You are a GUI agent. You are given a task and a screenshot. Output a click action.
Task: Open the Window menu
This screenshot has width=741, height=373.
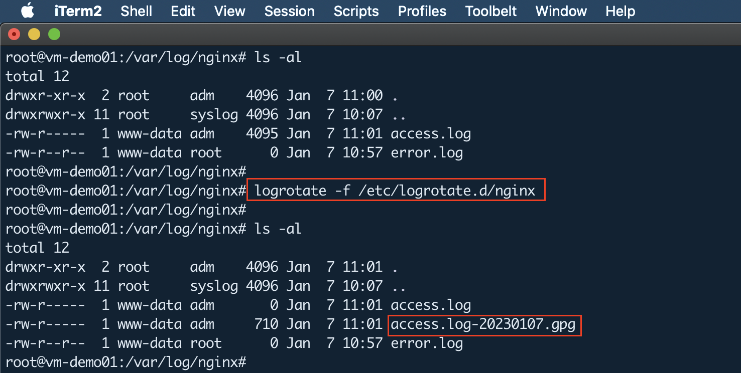tap(561, 11)
